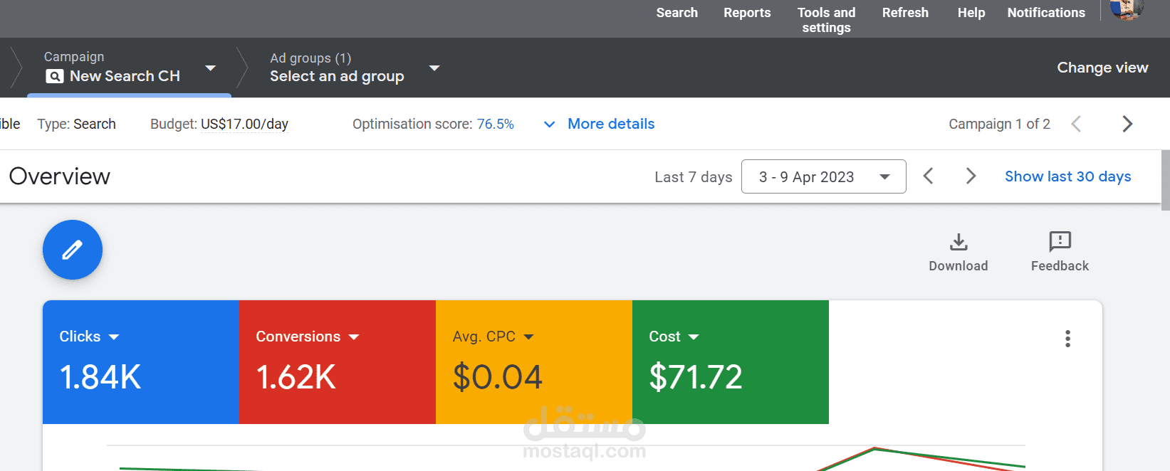Open Tools and settings menu

(x=826, y=20)
